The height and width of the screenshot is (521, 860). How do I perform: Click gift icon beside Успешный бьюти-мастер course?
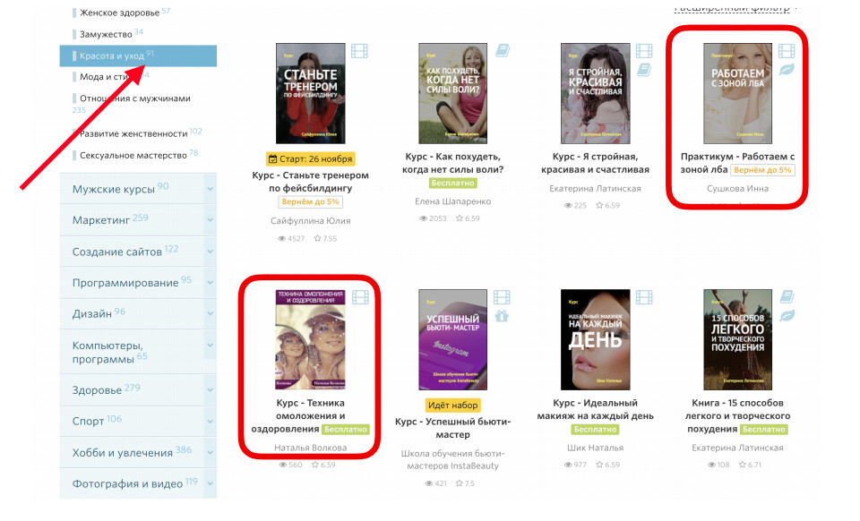click(502, 316)
